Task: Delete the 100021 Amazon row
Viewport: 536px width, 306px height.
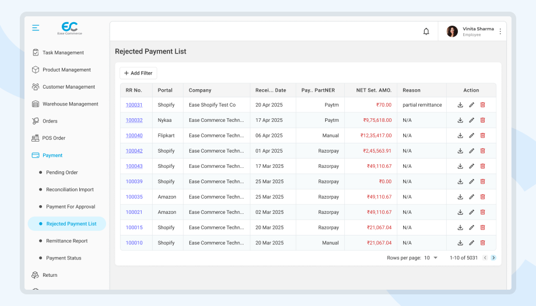Action: point(482,212)
